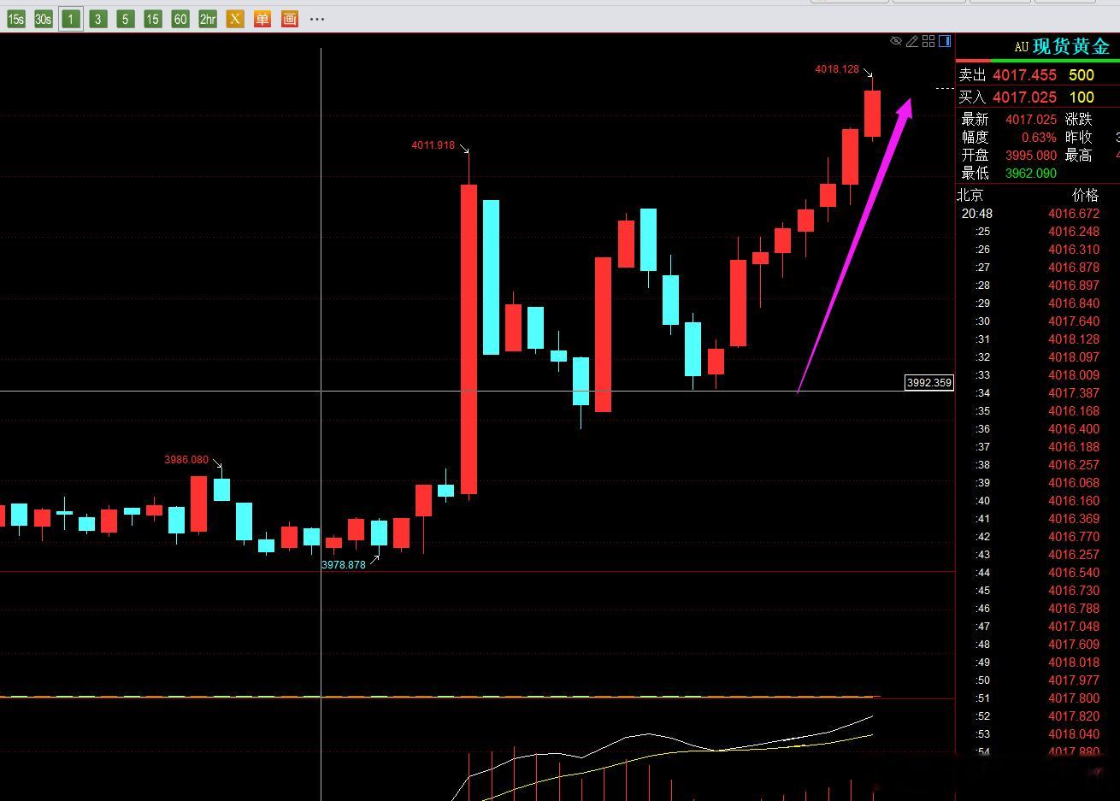Select the 30s timeframe button
1120x801 pixels.
click(44, 19)
